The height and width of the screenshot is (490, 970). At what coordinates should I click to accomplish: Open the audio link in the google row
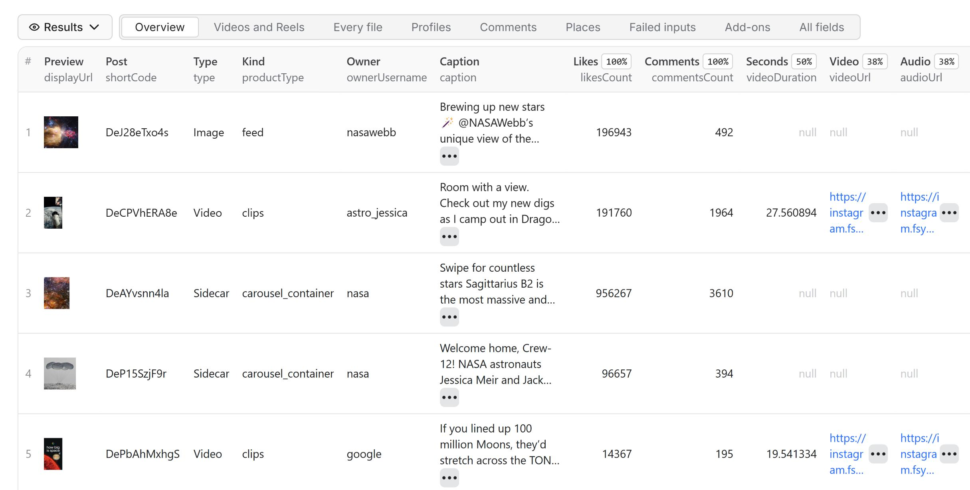(919, 454)
